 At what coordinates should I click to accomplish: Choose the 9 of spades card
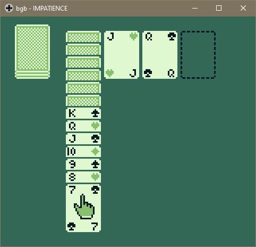pyautogui.click(x=83, y=164)
